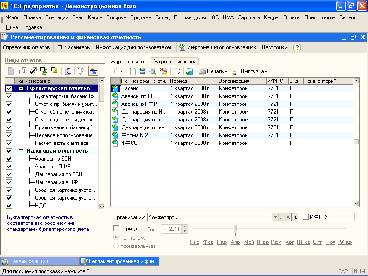Open the Зарплата menu
Image resolution: width=368 pixels, height=276 pixels.
point(249,17)
